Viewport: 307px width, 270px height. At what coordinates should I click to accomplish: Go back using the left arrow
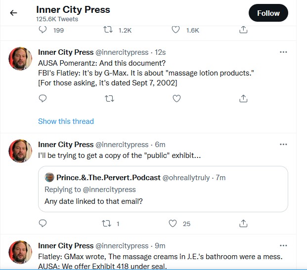13,13
